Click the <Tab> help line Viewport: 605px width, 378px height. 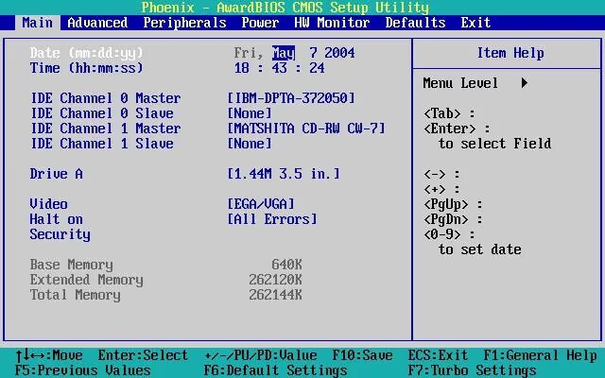pos(450,113)
